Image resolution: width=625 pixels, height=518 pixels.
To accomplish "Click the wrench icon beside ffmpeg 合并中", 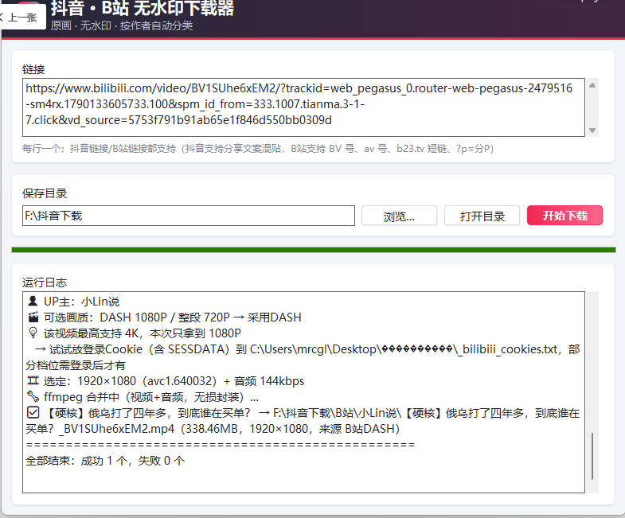I will coord(33,396).
